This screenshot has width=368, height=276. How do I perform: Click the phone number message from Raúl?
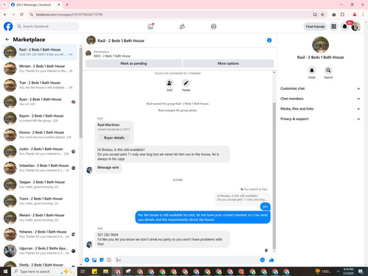click(x=163, y=239)
